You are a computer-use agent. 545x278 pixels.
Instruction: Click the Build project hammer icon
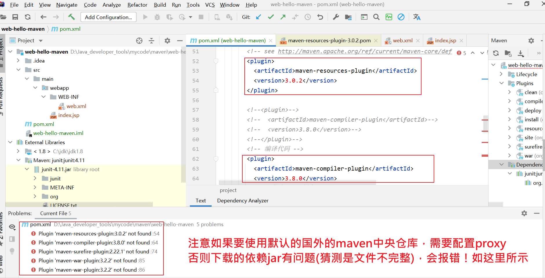click(x=71, y=17)
